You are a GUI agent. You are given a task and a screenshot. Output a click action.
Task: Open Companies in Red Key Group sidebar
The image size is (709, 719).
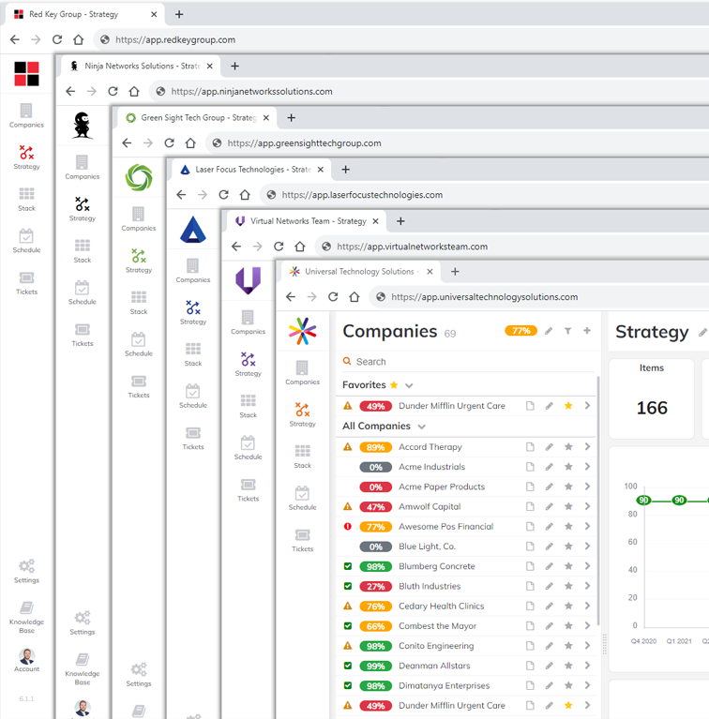point(26,115)
